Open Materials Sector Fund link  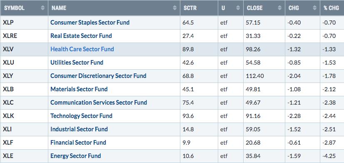[x=79, y=89]
